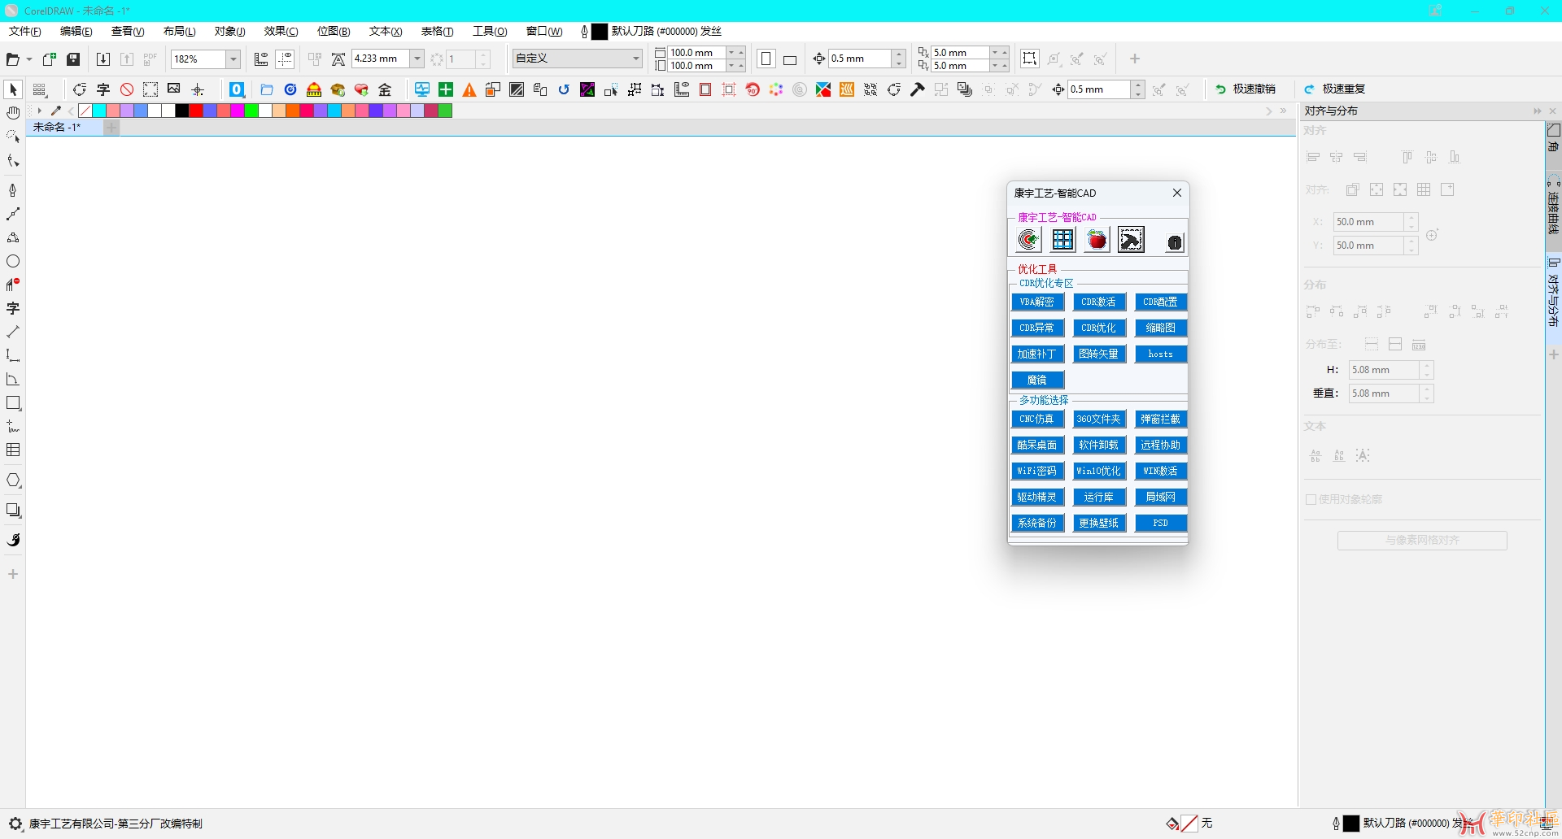
Task: Select the Pan hand tool
Action: click(x=13, y=113)
